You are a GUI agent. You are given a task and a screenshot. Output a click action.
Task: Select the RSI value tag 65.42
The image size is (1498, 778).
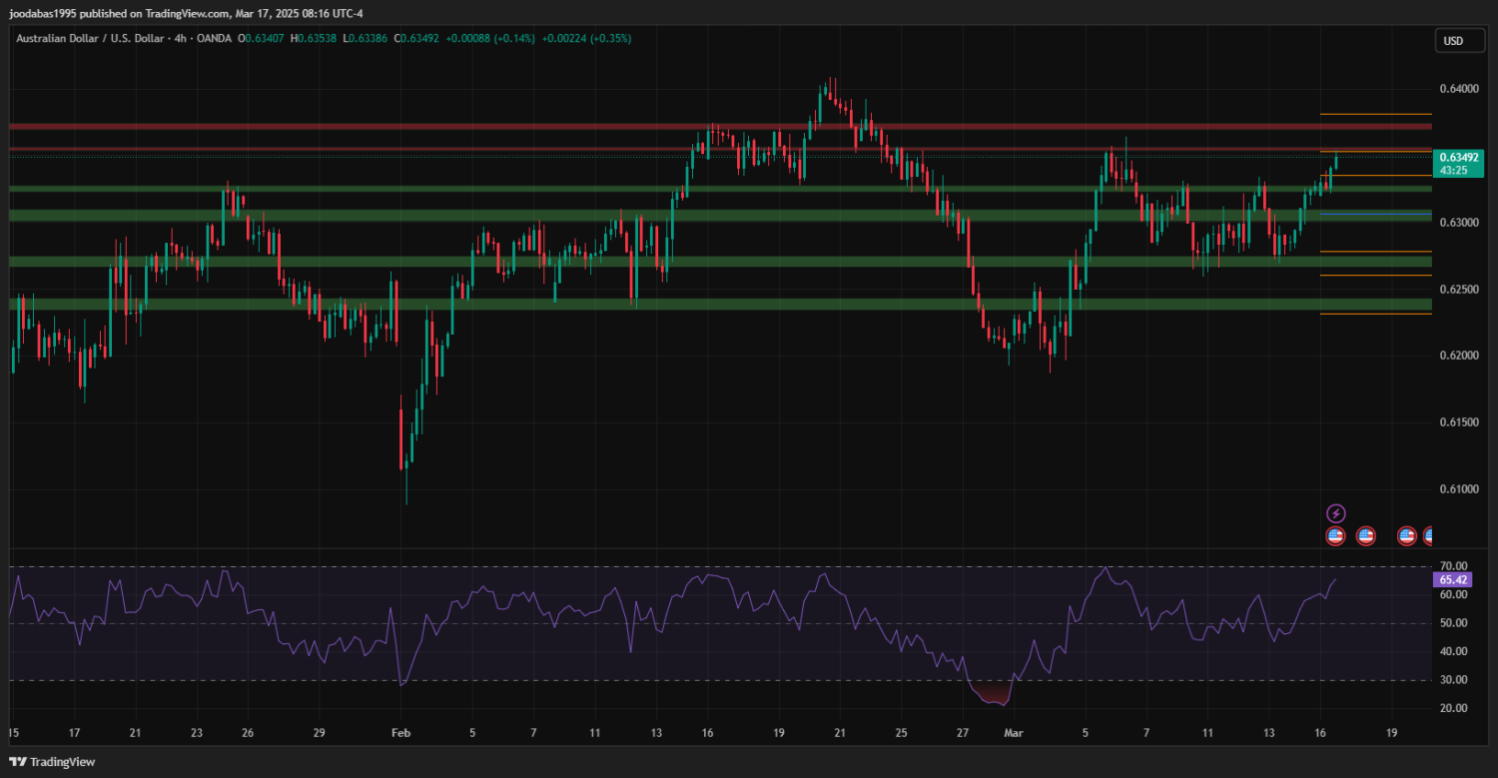(x=1451, y=579)
